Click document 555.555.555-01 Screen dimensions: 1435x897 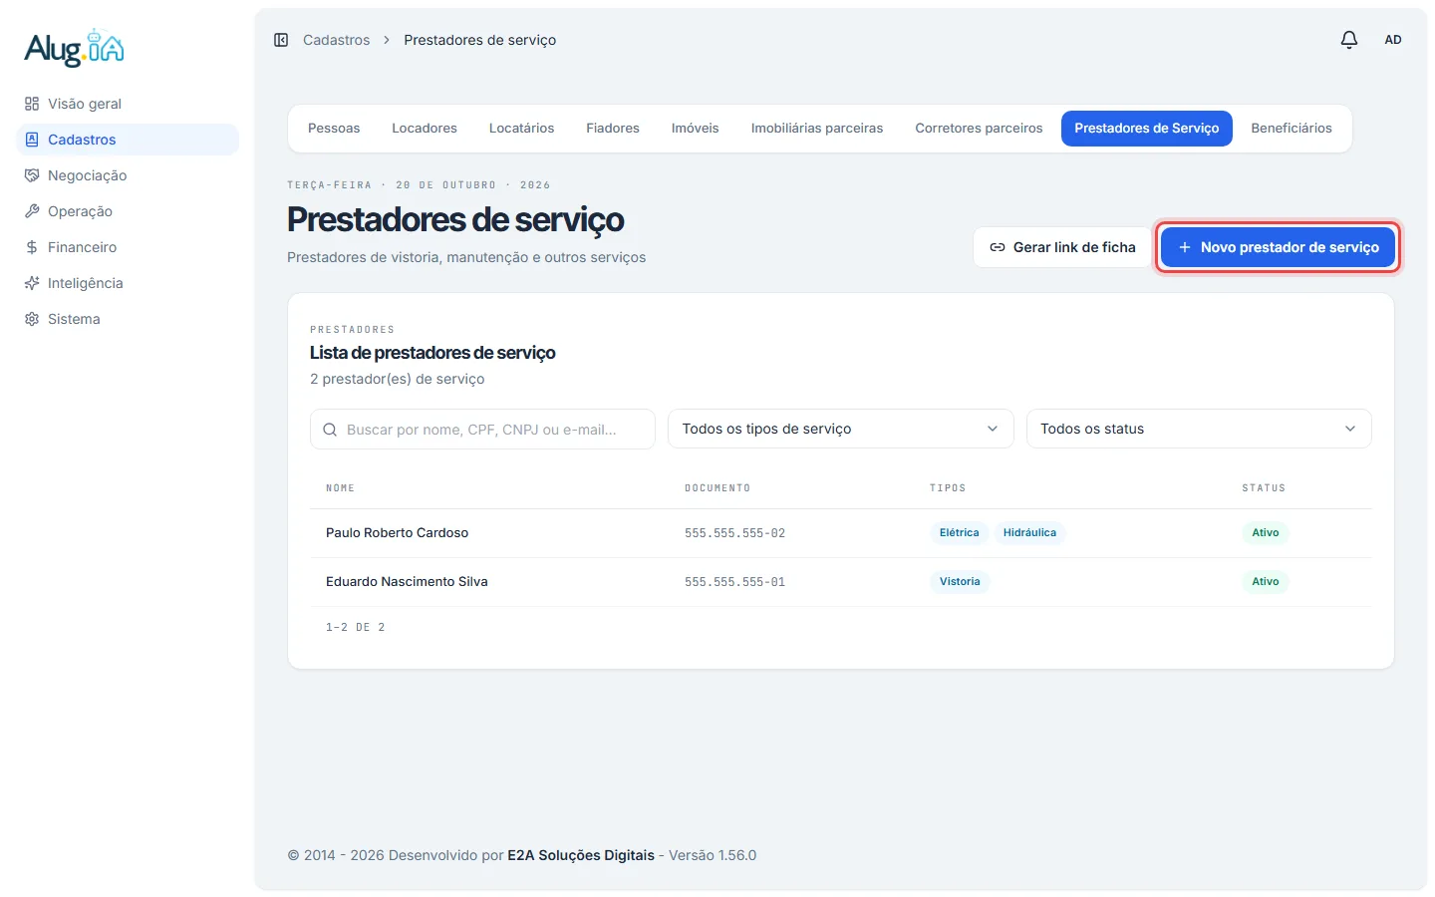click(734, 582)
